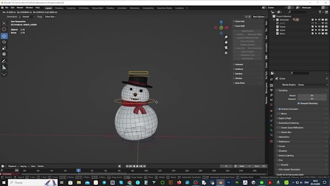Select the Annotate tool
Image resolution: width=330 pixels, height=186 pixels.
4,61
